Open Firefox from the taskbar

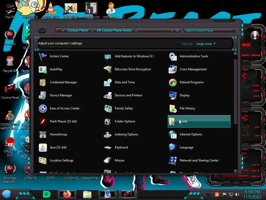67,194
